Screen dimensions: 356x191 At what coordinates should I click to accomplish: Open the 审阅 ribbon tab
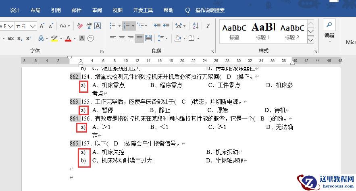click(97, 10)
